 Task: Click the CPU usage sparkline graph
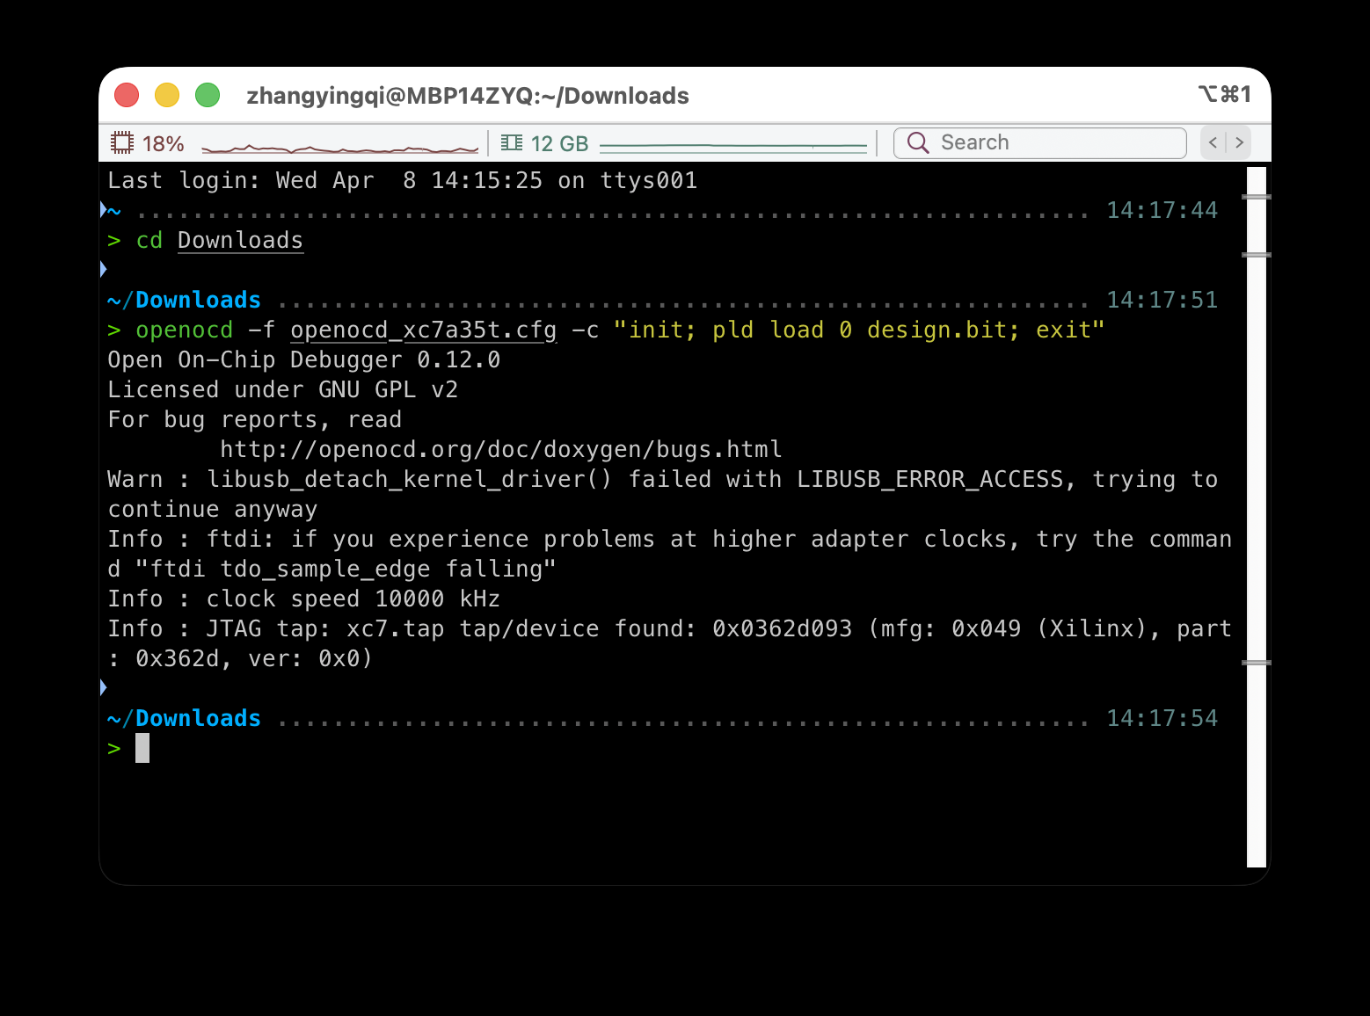click(x=339, y=148)
